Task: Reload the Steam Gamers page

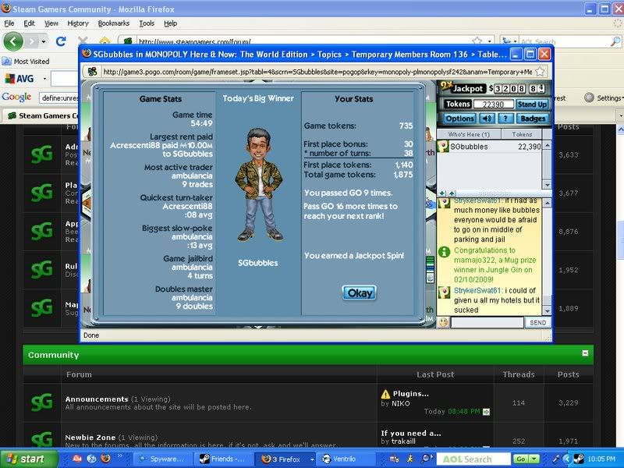Action: click(61, 41)
